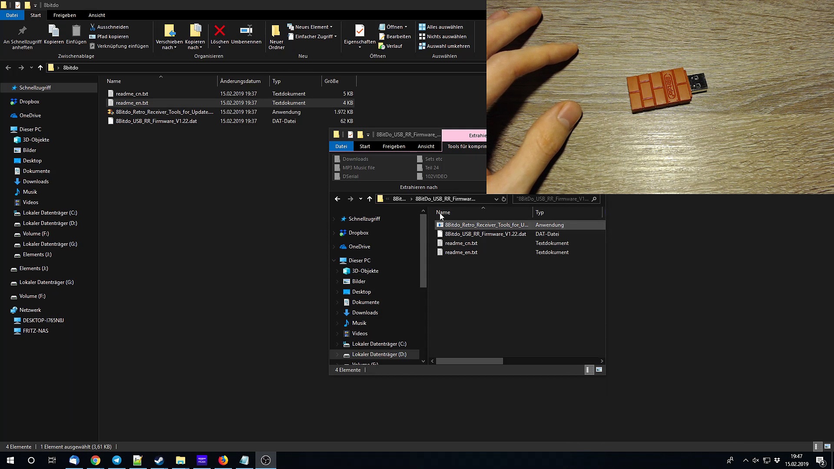The image size is (834, 469).
Task: Open Steam from the taskbar
Action: click(159, 460)
